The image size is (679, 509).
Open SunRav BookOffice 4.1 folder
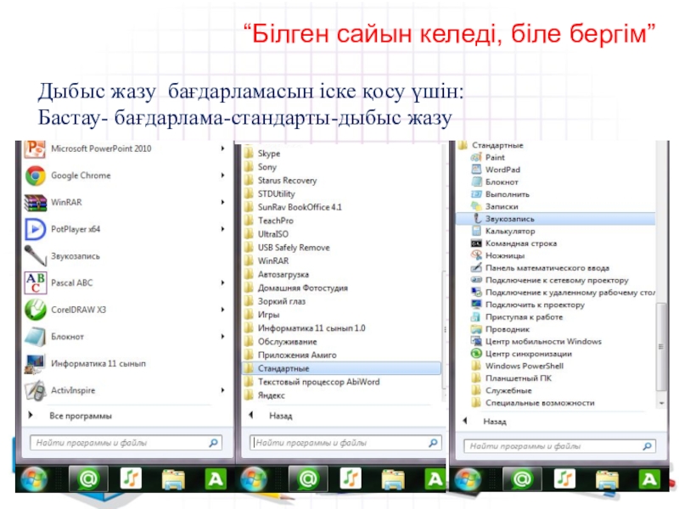click(293, 207)
